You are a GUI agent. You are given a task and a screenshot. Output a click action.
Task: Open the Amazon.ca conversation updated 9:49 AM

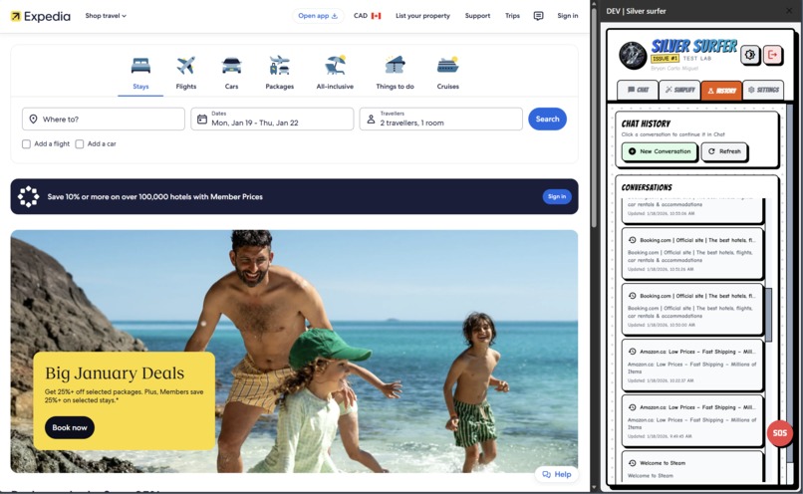(691, 420)
